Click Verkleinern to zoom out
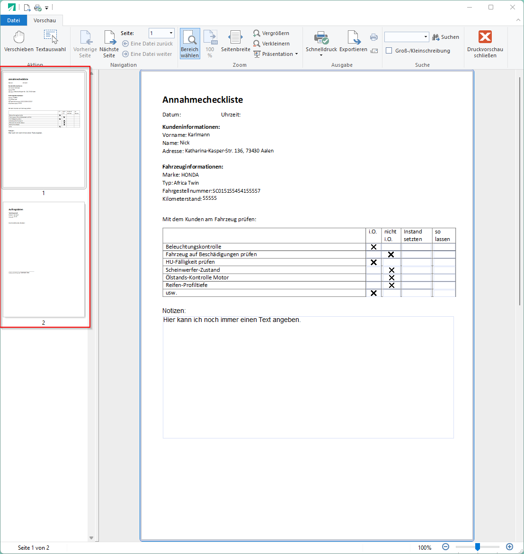Viewport: 524px width, 554px height. 272,44
